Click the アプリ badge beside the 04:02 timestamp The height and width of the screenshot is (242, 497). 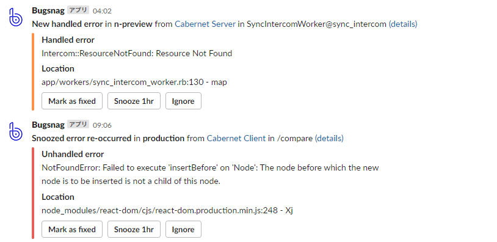(78, 10)
